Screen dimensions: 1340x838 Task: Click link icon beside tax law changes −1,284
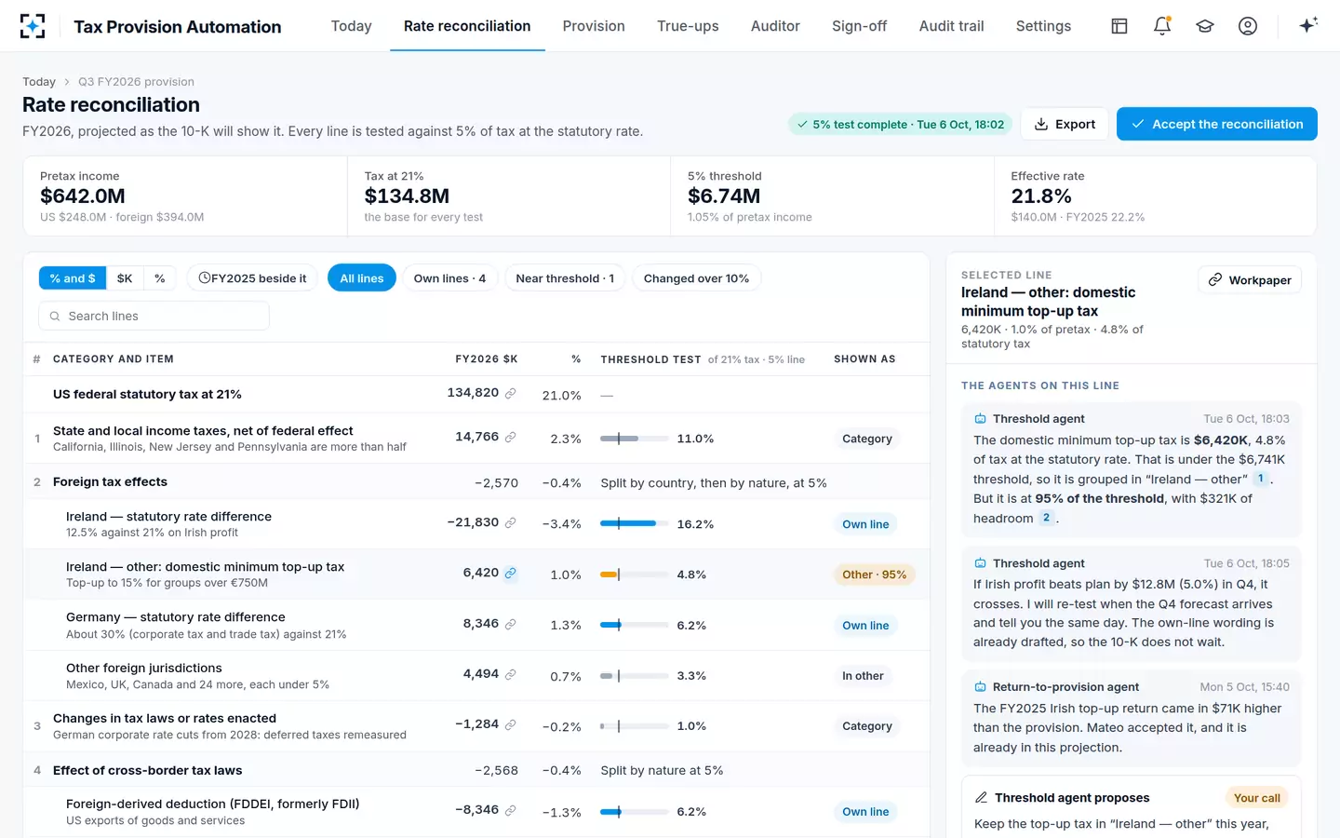pyautogui.click(x=510, y=724)
